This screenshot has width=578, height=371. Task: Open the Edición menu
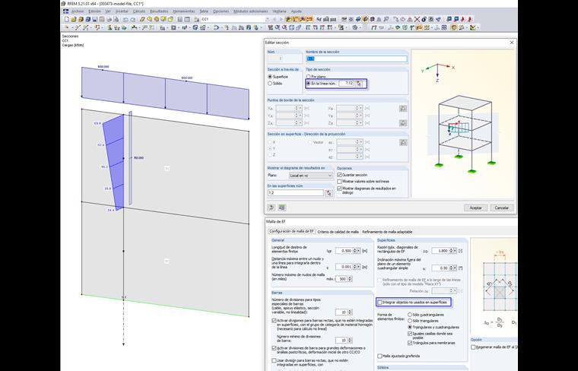[94, 11]
